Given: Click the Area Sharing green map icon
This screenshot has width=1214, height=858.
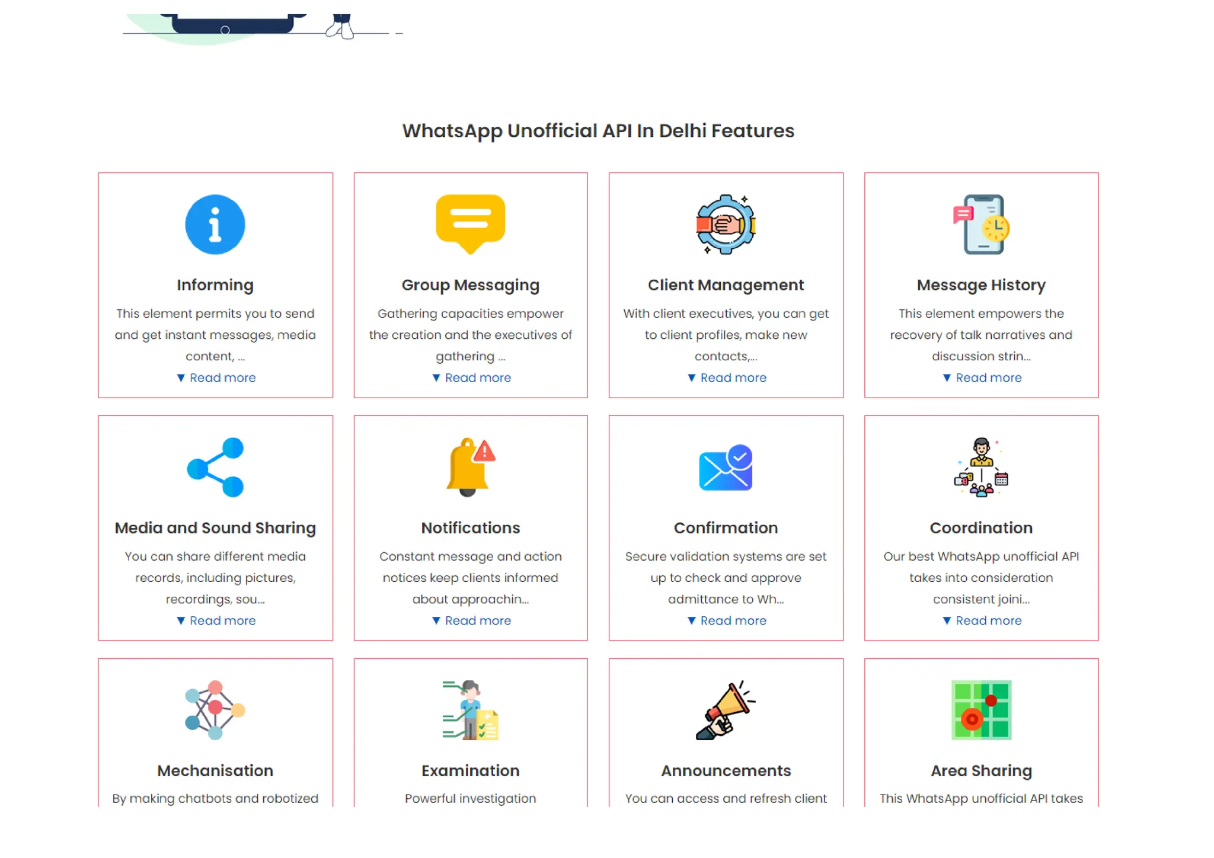Looking at the screenshot, I should point(981,710).
